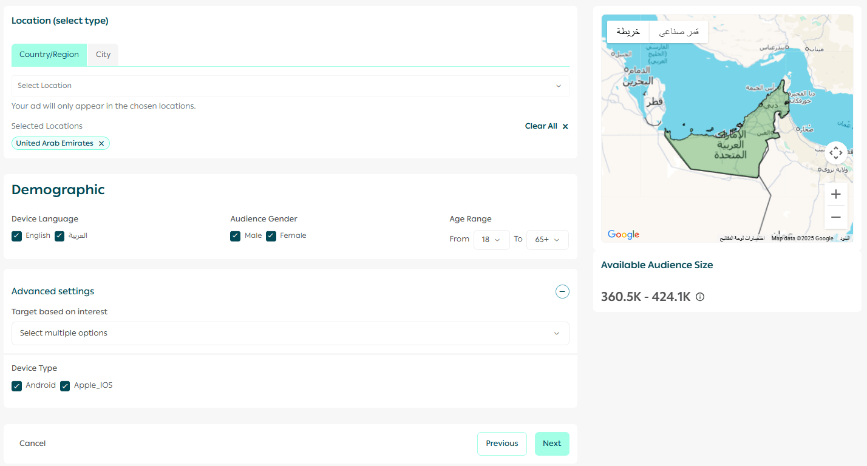Screen dimensions: 867x466
Task: Click the audience size info icon
Action: point(700,297)
